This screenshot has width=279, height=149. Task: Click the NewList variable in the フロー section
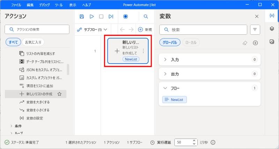(174, 100)
